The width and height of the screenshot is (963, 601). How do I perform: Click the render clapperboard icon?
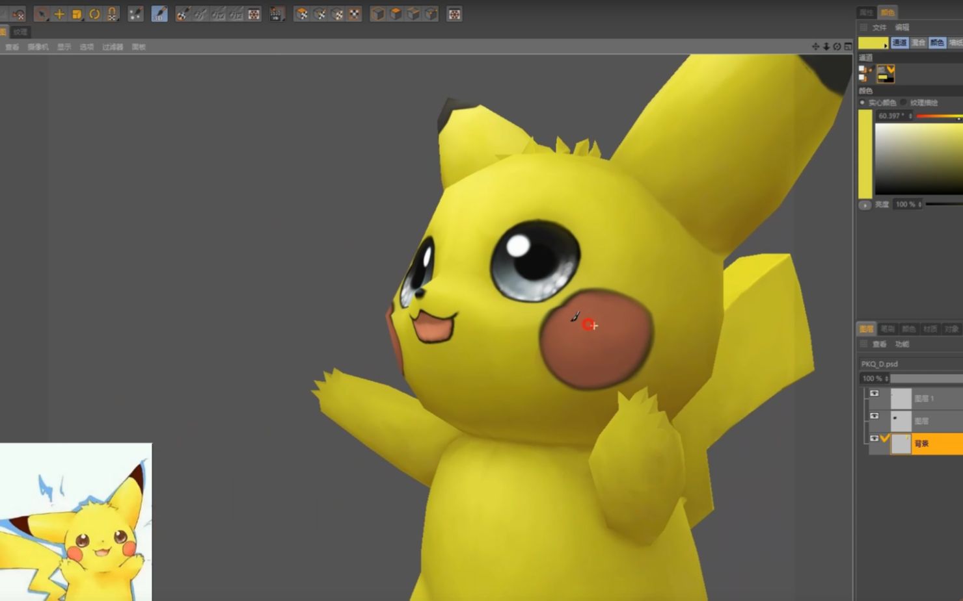click(277, 14)
